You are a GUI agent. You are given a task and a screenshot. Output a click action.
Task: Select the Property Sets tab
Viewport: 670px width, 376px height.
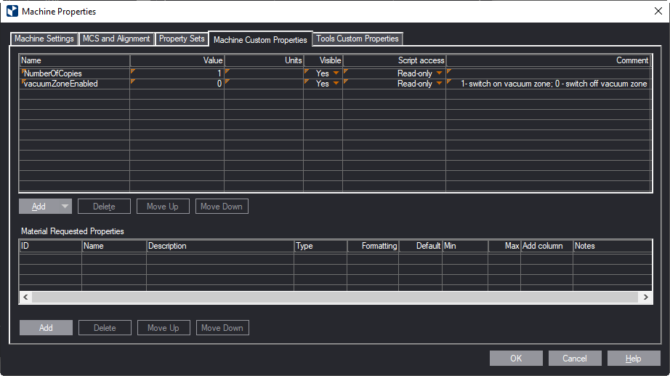(x=182, y=39)
